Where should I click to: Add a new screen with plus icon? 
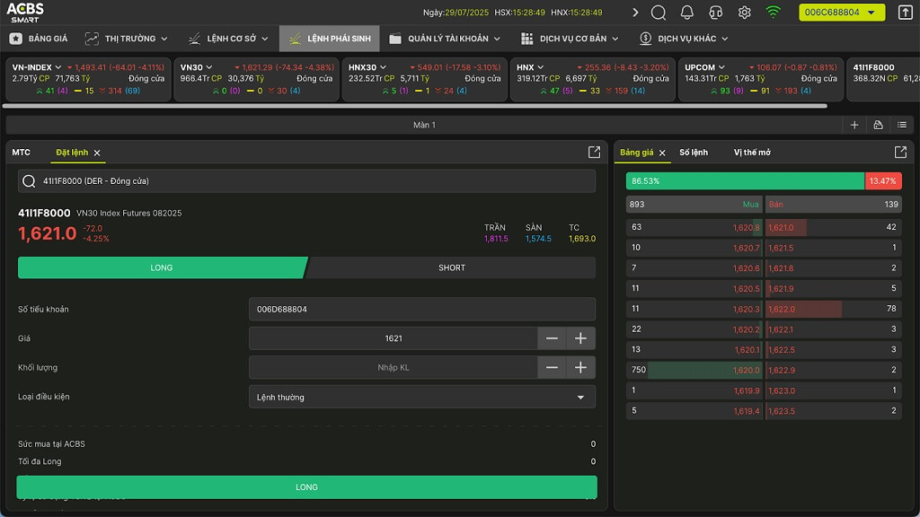point(854,125)
